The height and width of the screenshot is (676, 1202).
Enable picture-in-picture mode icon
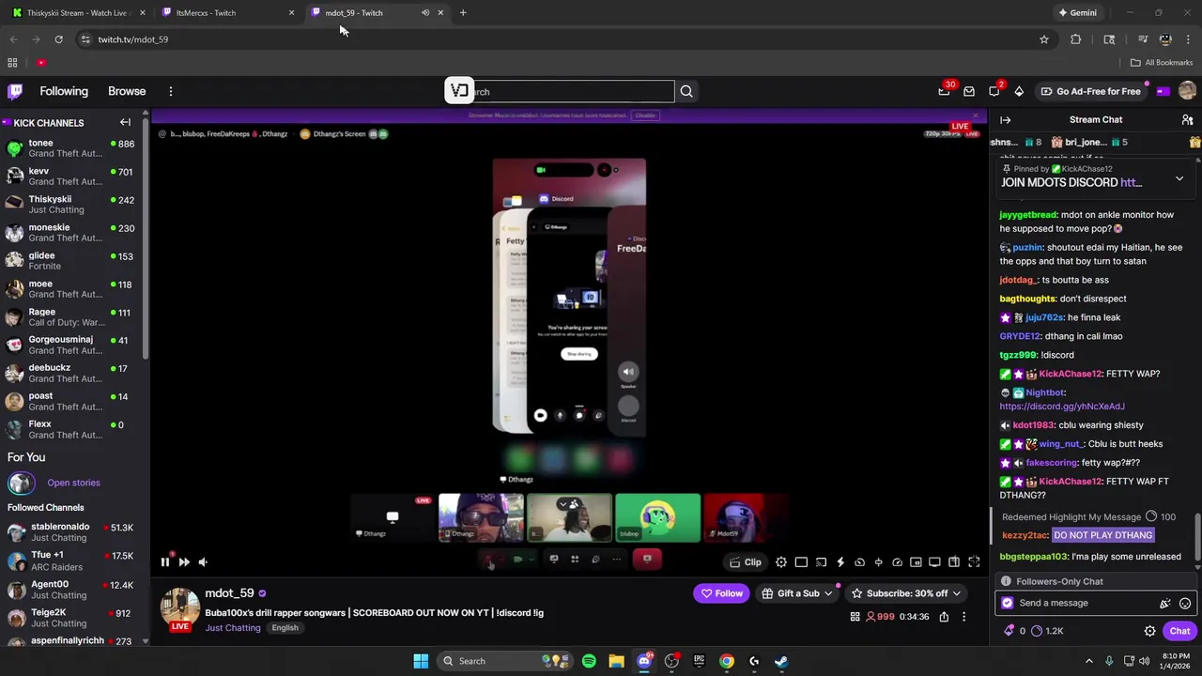[x=916, y=561]
